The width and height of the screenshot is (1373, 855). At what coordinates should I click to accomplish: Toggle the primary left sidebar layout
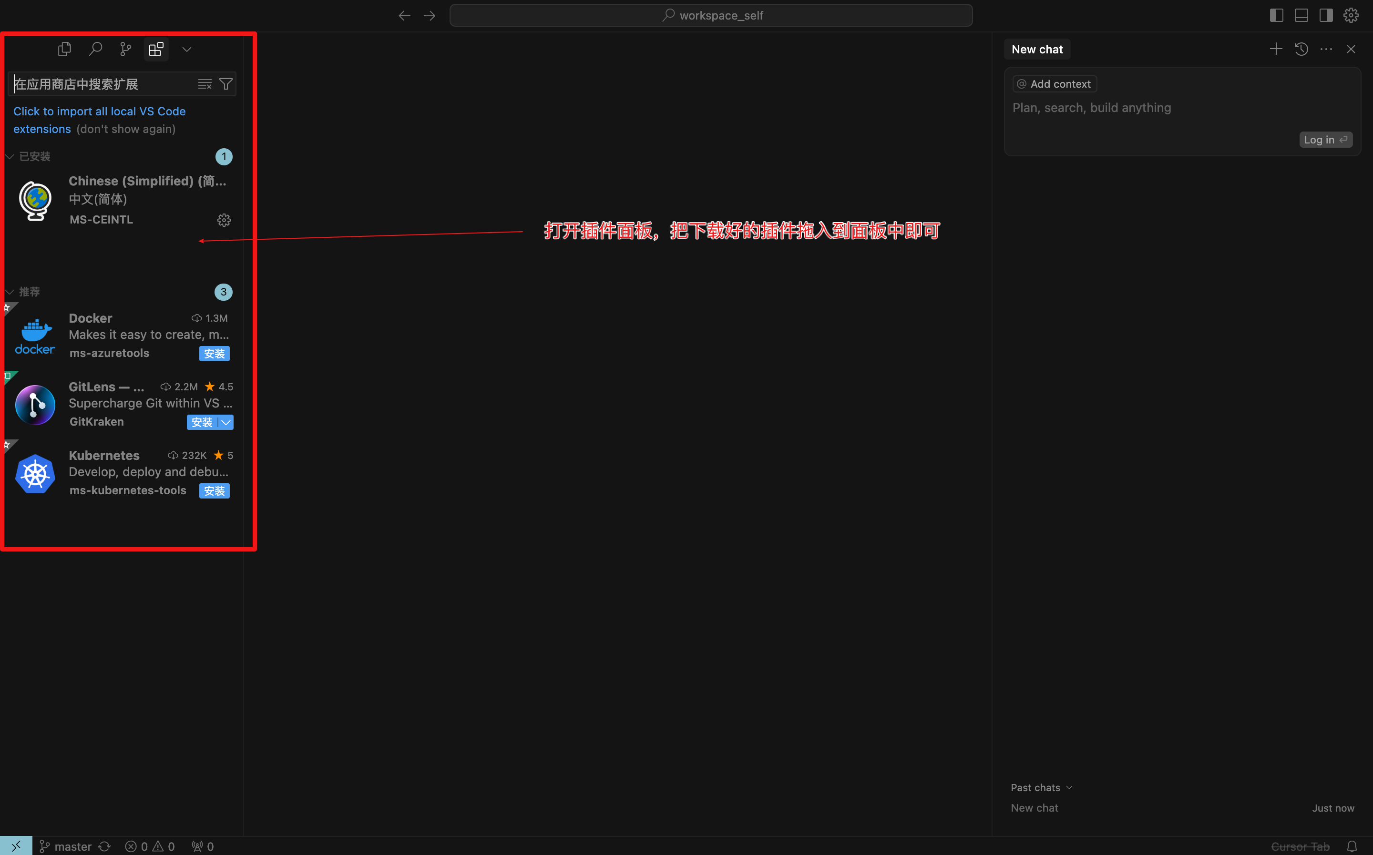pyautogui.click(x=1276, y=15)
